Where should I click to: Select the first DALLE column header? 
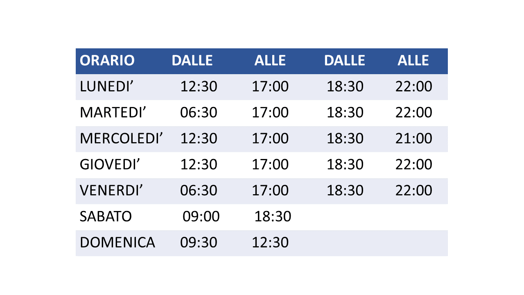192,61
